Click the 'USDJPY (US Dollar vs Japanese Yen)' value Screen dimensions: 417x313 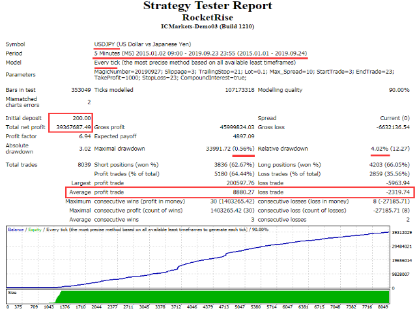coord(143,44)
